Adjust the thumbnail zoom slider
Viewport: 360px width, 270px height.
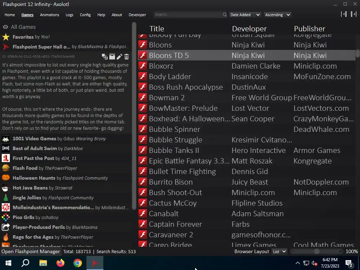[x=316, y=252]
